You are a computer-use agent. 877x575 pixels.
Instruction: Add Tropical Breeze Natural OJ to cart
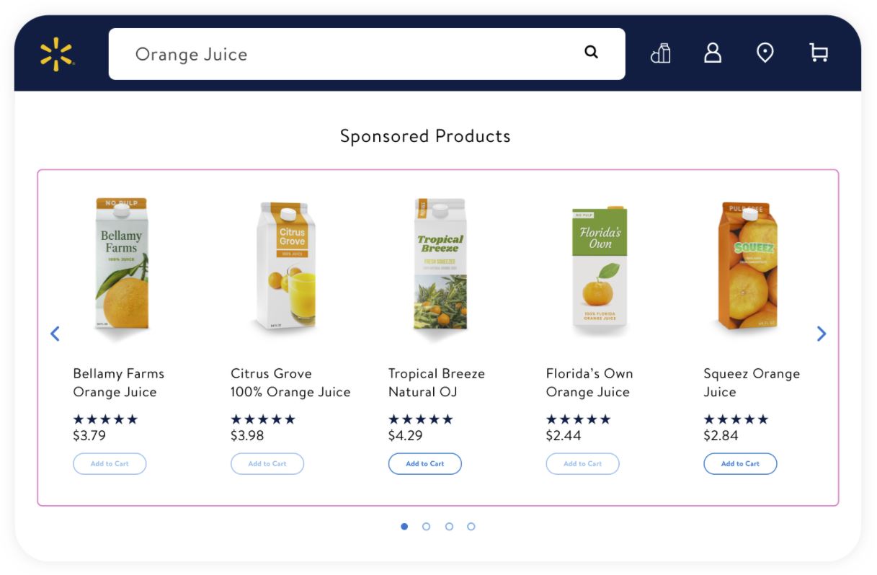click(424, 464)
